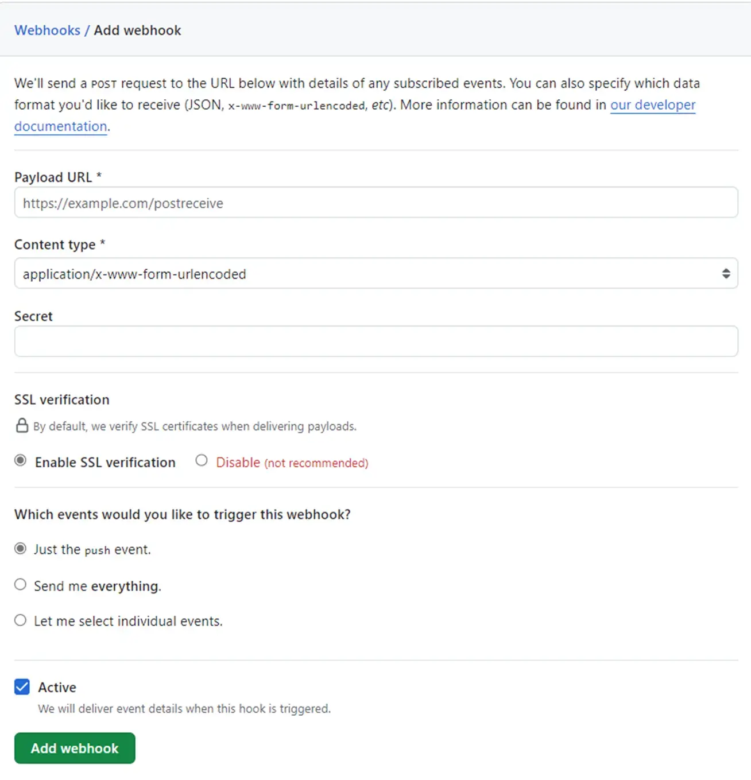
Task: Open our developer documentation link
Action: point(652,105)
